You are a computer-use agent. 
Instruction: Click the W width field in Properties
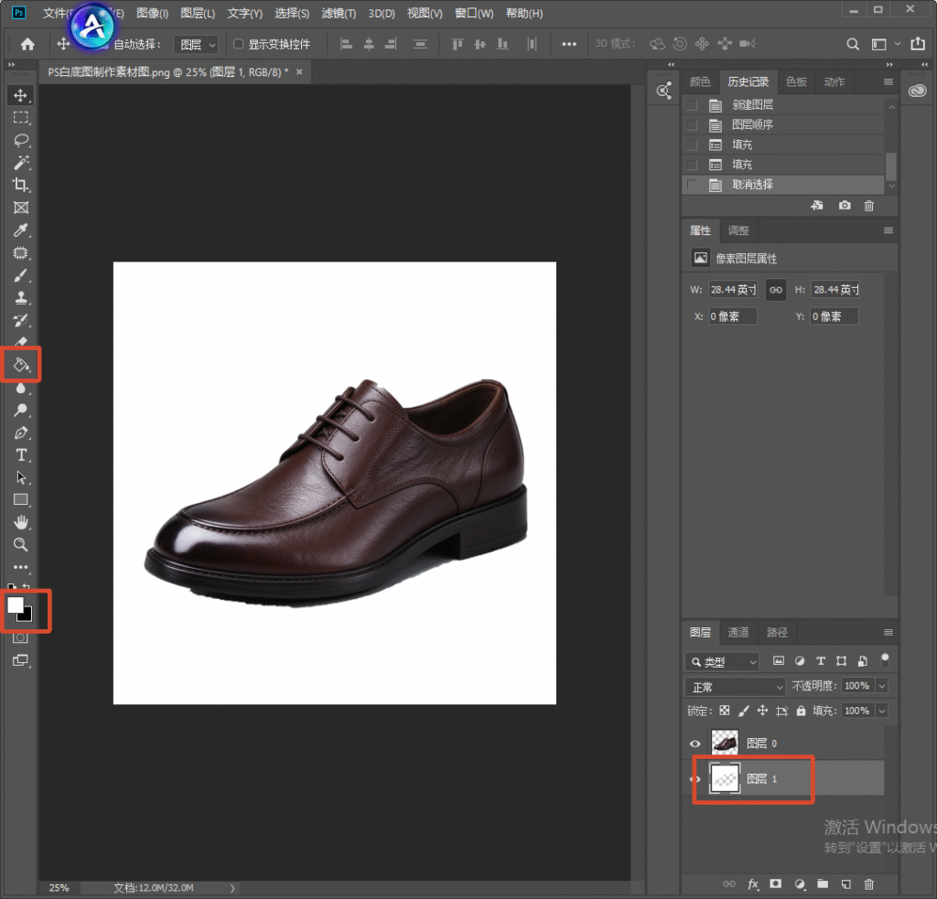pos(733,290)
